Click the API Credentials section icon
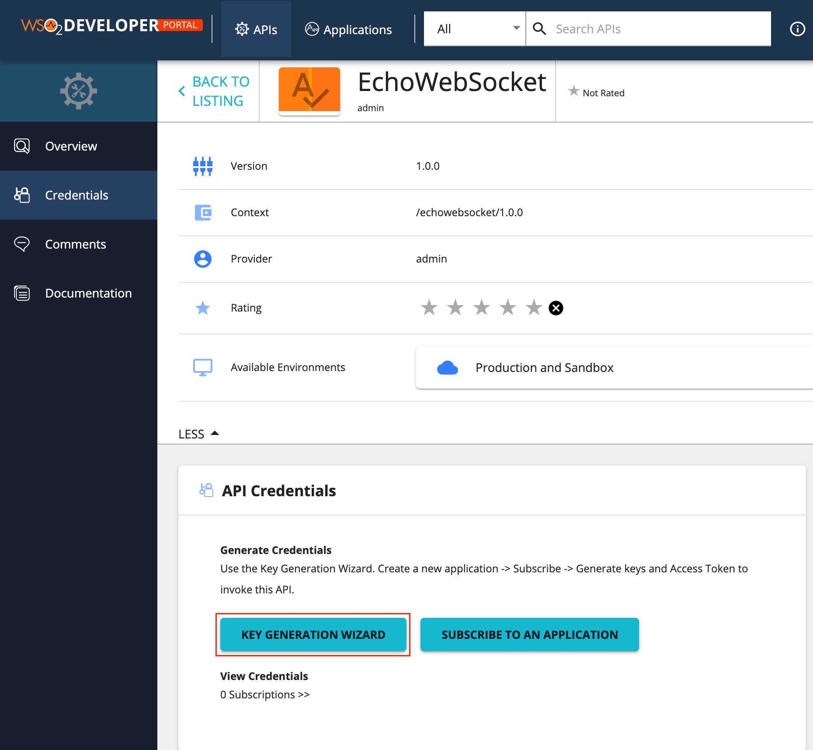Screen dimensions: 813x750 click(206, 490)
